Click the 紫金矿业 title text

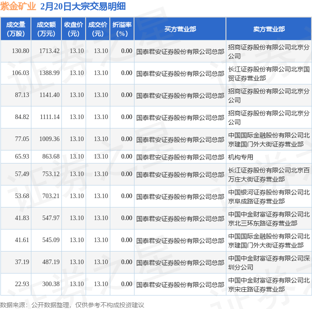[18, 6]
